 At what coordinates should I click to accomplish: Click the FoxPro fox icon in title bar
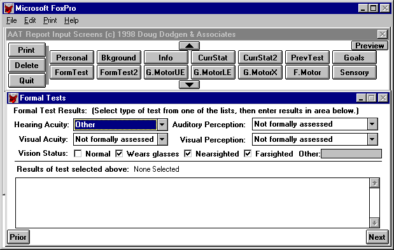[x=8, y=8]
